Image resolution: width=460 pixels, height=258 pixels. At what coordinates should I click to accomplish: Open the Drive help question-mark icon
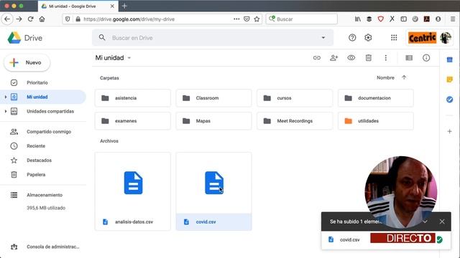[352, 38]
